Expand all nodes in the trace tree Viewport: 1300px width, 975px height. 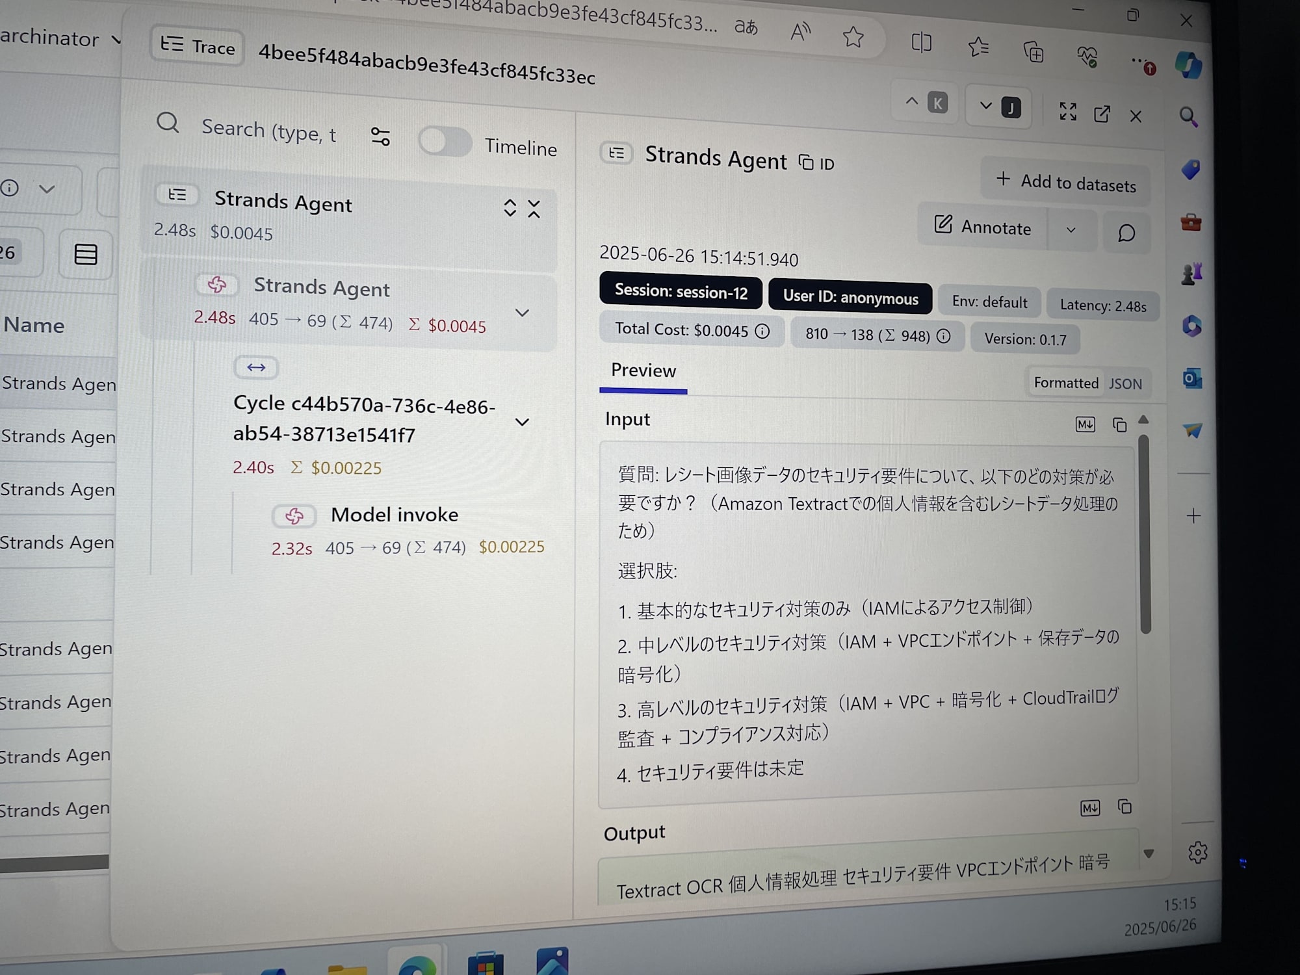pyautogui.click(x=510, y=208)
